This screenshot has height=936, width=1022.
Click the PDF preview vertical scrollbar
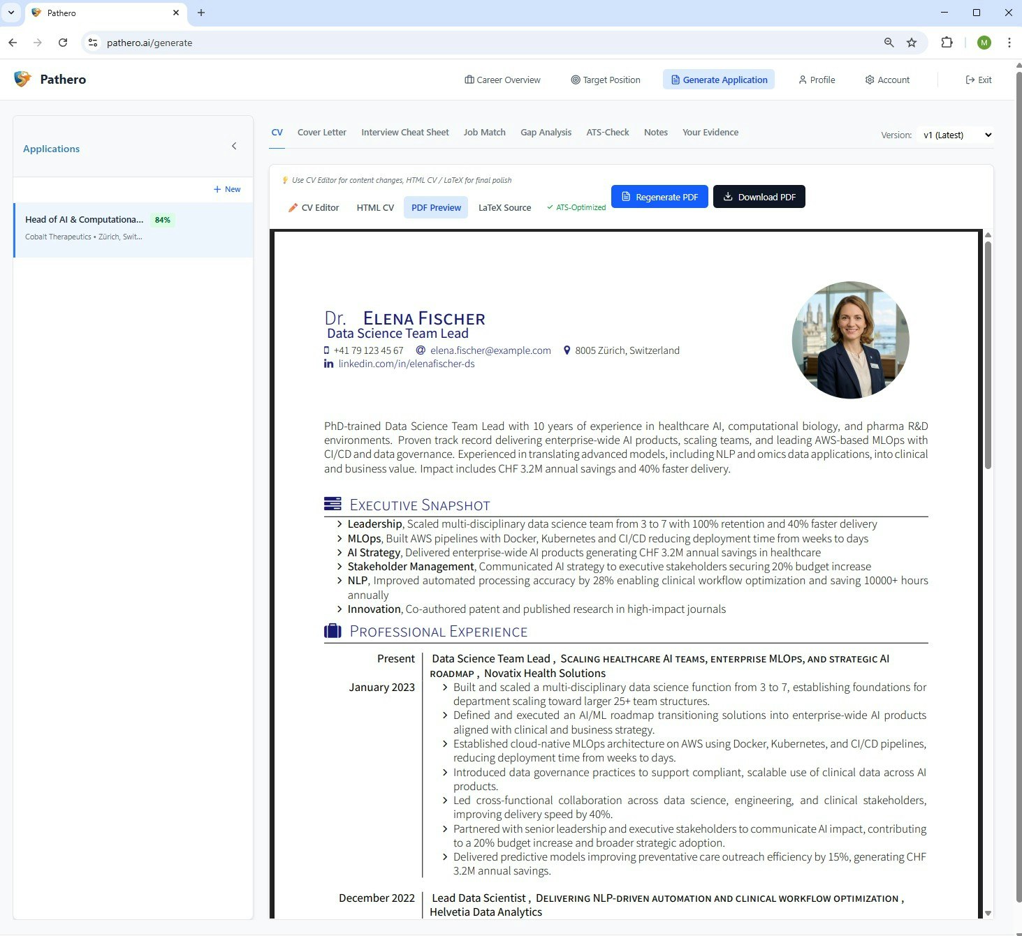point(988,355)
